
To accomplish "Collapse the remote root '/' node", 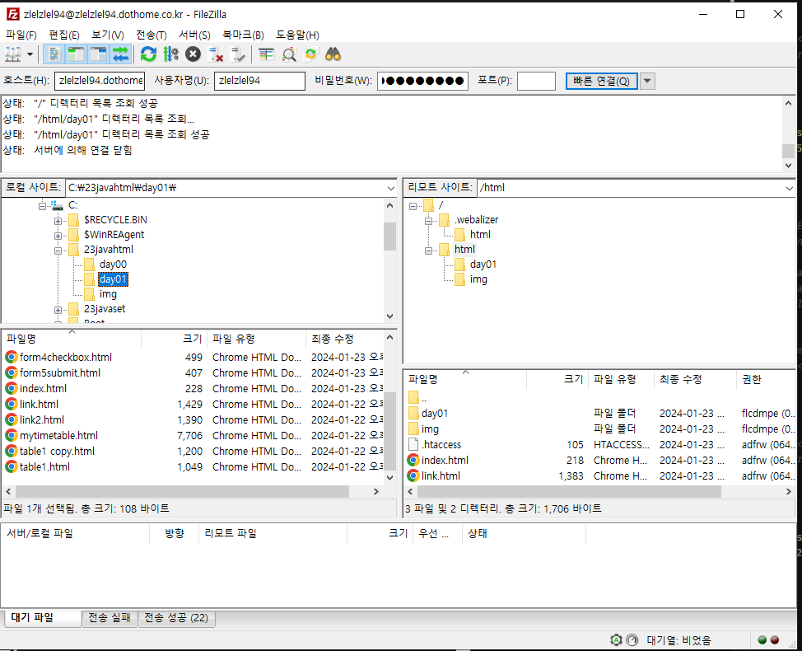I will tap(413, 206).
